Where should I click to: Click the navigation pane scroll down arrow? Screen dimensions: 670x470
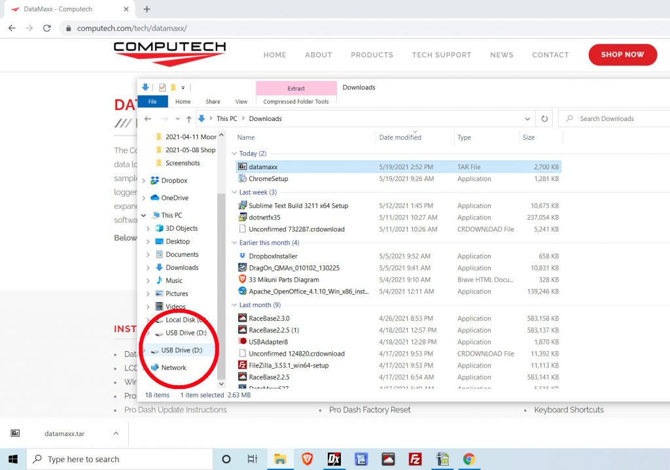(x=221, y=384)
